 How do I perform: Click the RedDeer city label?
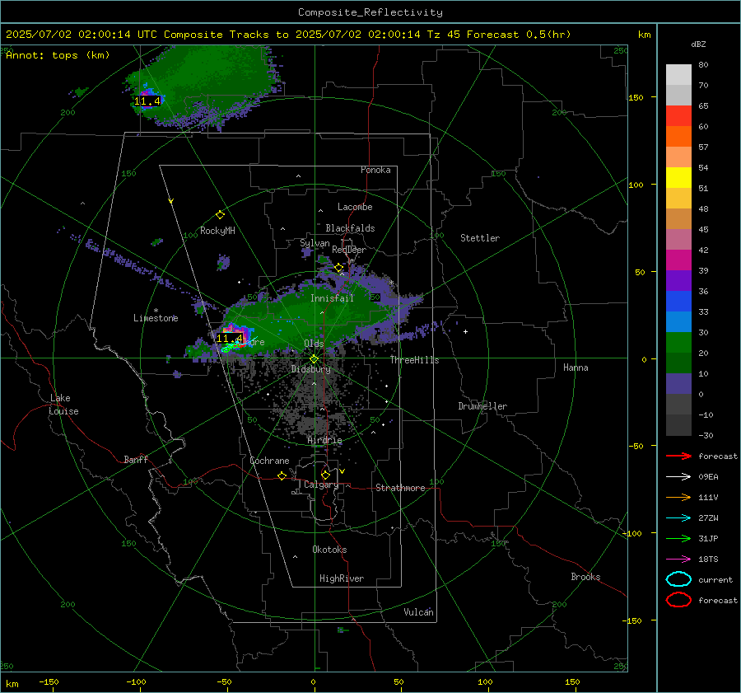pyautogui.click(x=349, y=250)
